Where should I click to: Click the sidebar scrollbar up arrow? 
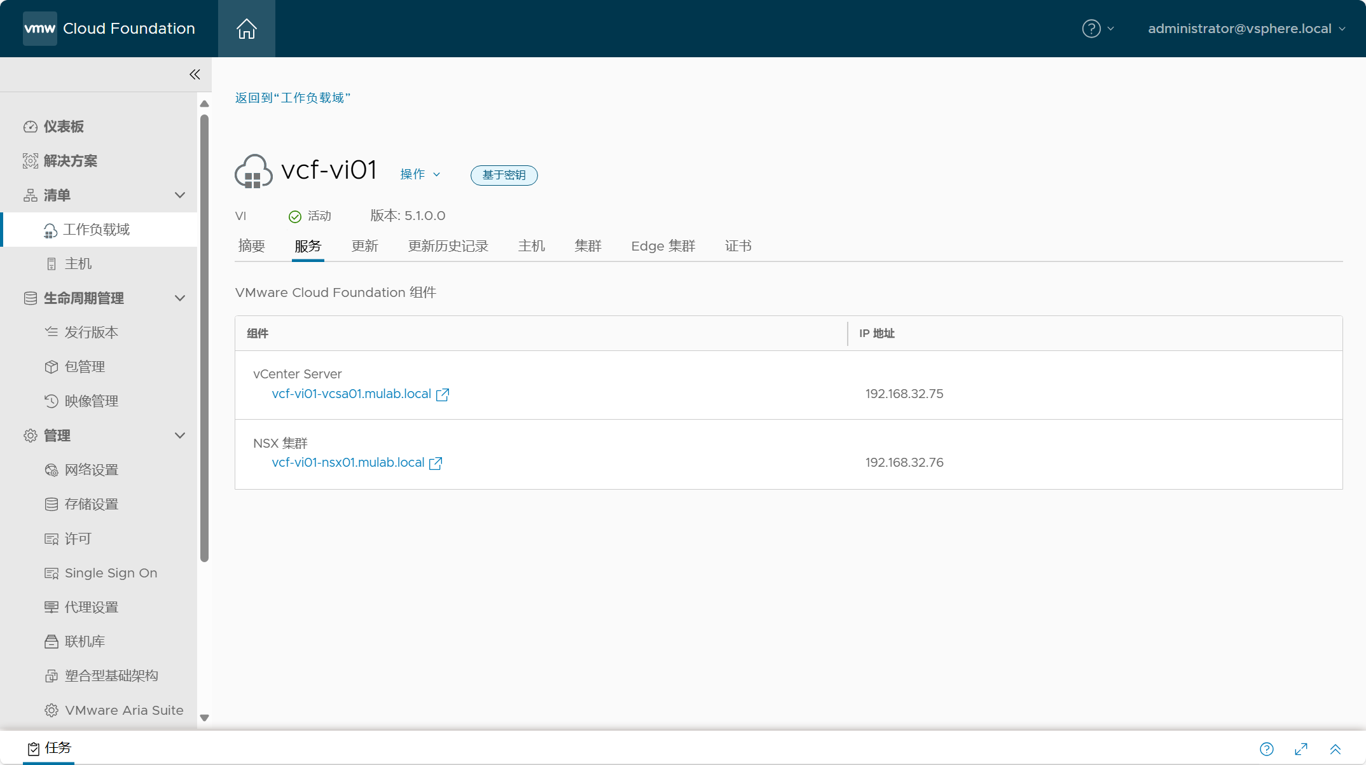[204, 104]
